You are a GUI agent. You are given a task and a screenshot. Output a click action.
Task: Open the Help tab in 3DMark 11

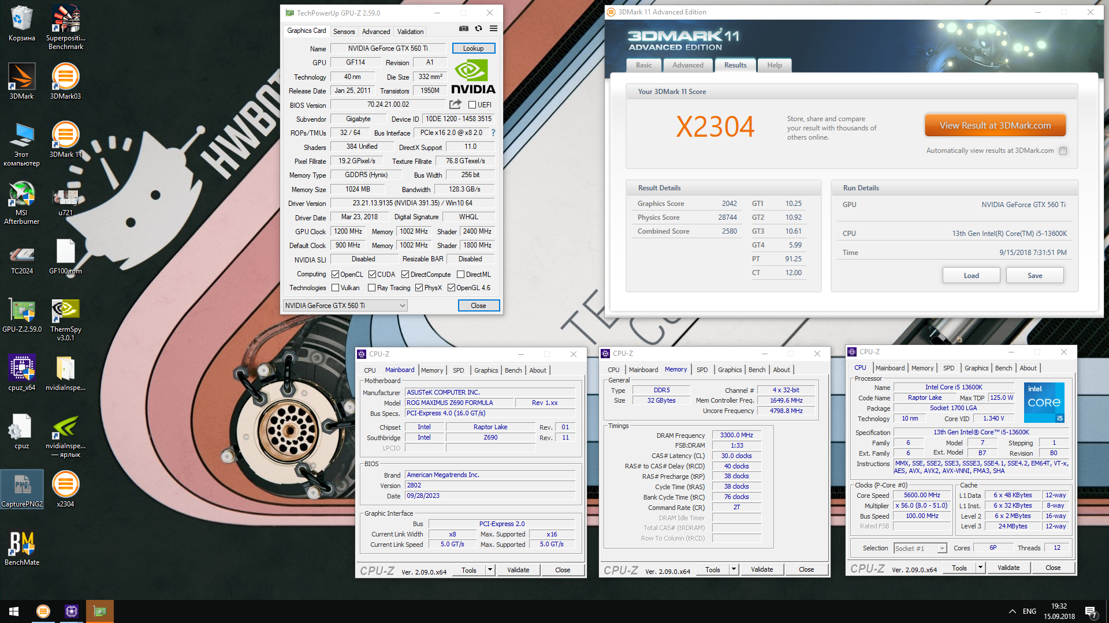tap(774, 65)
